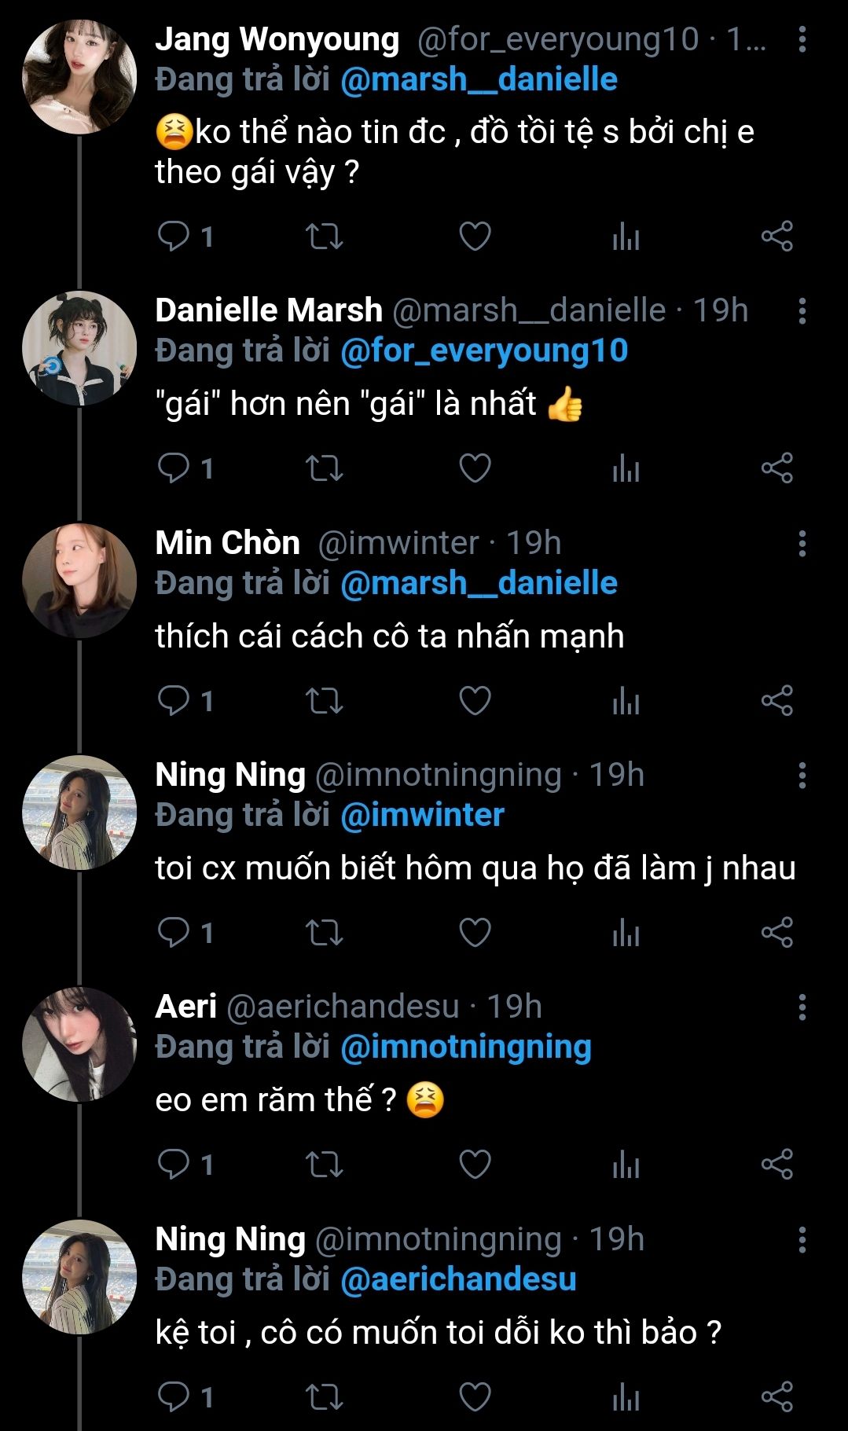
Task: View analytics on Danielle Marsh's tweet
Action: point(626,468)
